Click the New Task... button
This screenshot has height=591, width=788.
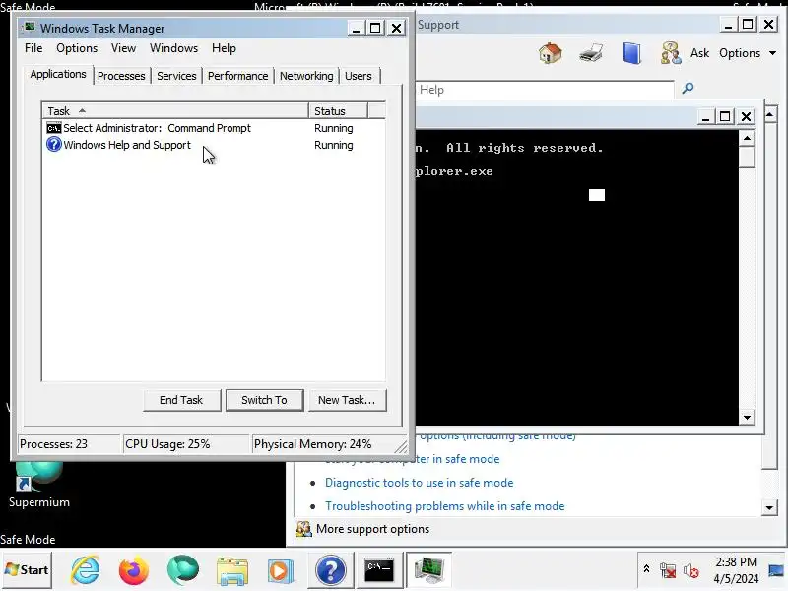347,400
